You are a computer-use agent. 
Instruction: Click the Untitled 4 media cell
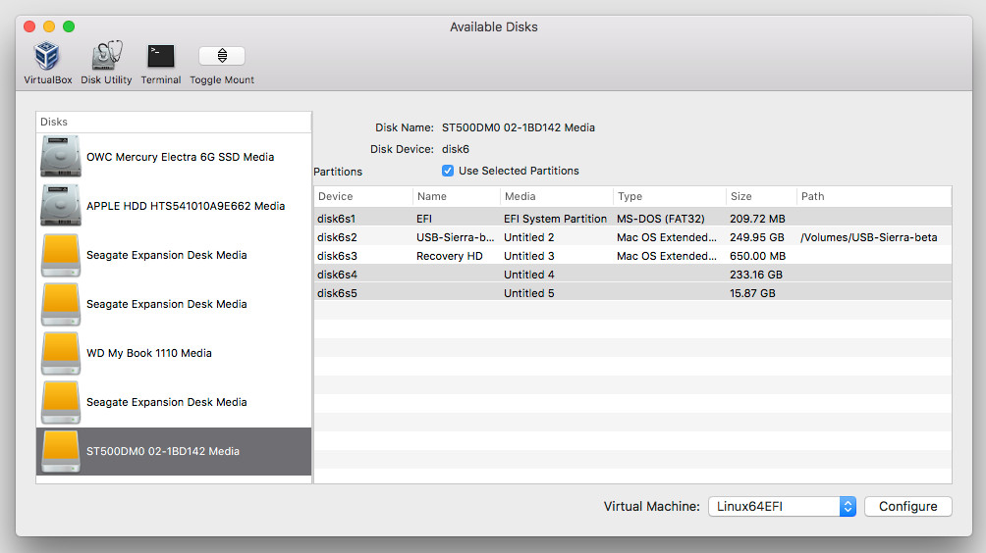coord(528,275)
